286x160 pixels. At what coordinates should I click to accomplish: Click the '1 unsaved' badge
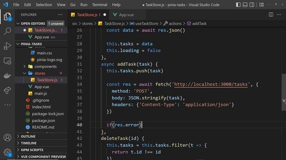(x=55, y=24)
